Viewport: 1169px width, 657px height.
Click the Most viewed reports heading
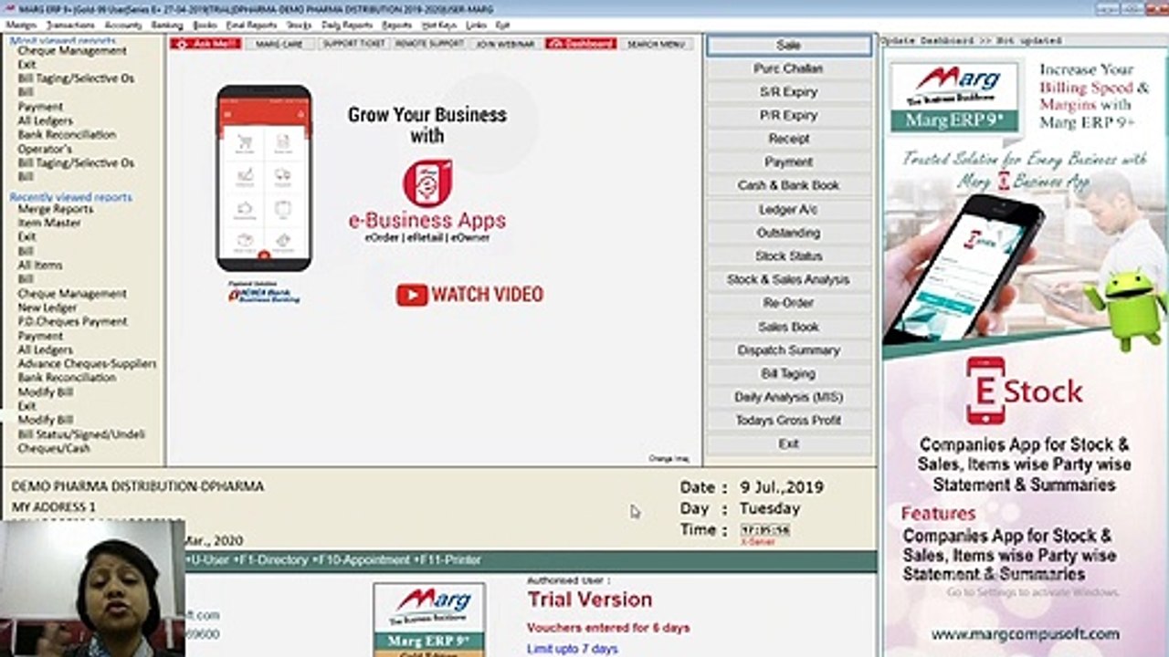point(63,41)
